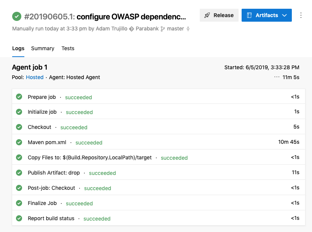The width and height of the screenshot is (312, 232).
Task: Click the commit icon after master
Action: 188,29
